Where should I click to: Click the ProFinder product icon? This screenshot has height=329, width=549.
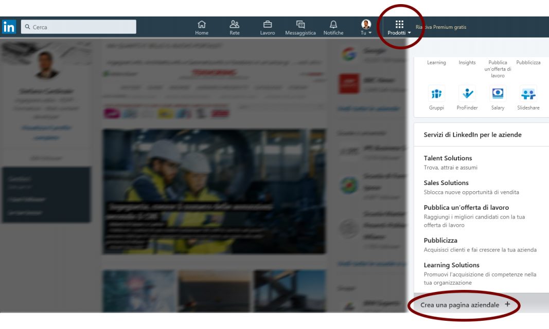[467, 94]
